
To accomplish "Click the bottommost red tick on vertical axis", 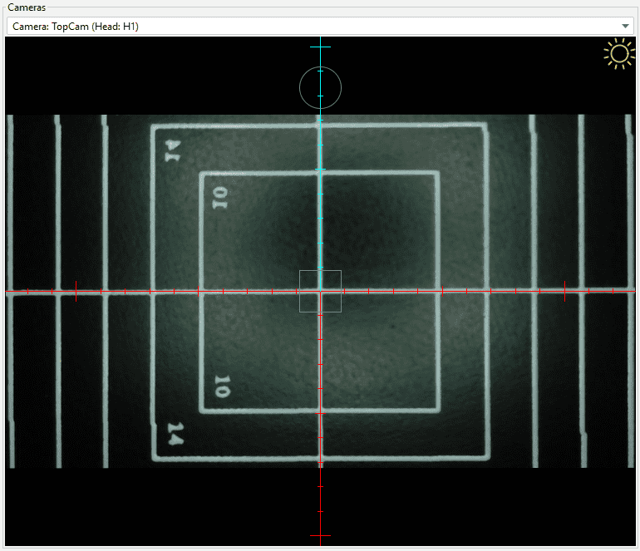I will click(x=320, y=535).
